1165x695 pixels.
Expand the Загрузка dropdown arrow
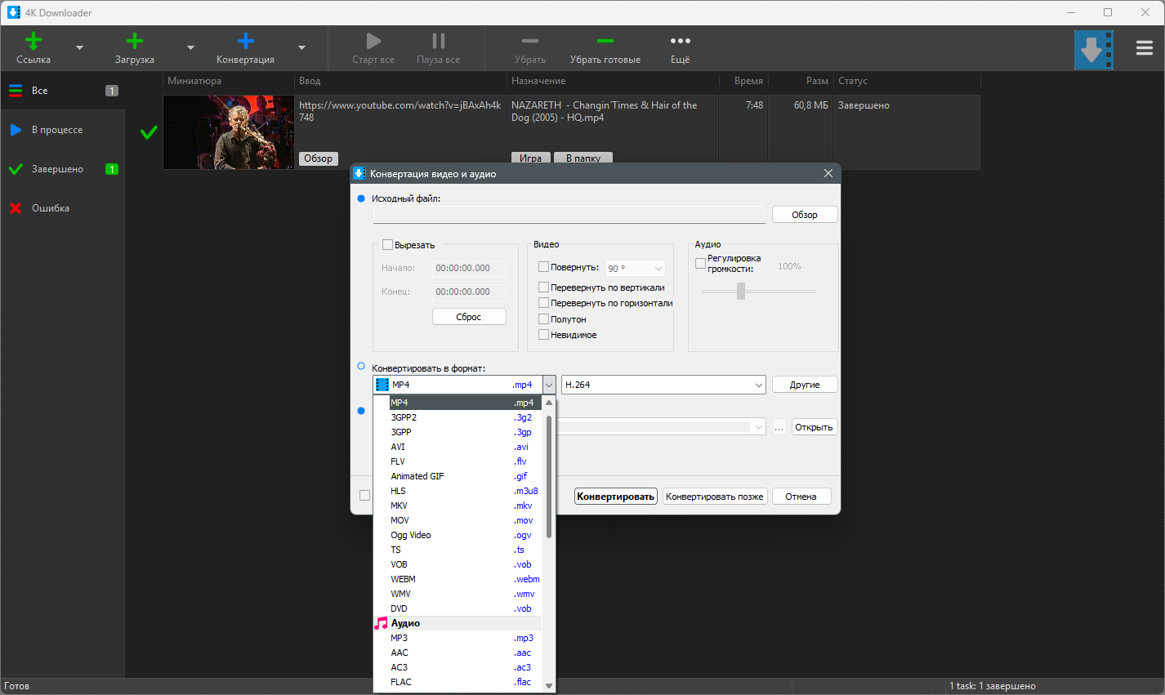[x=190, y=48]
